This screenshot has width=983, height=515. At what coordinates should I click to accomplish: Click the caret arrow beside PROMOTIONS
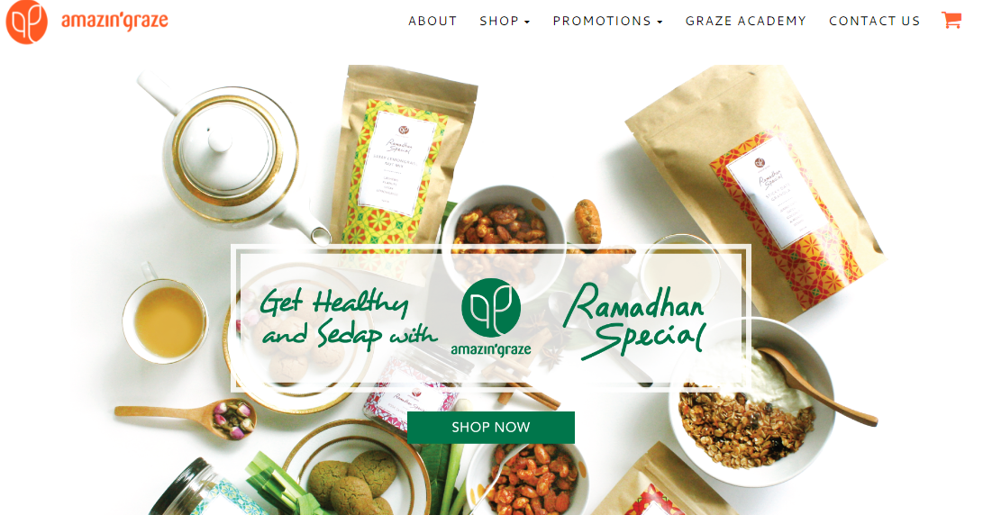click(x=660, y=22)
